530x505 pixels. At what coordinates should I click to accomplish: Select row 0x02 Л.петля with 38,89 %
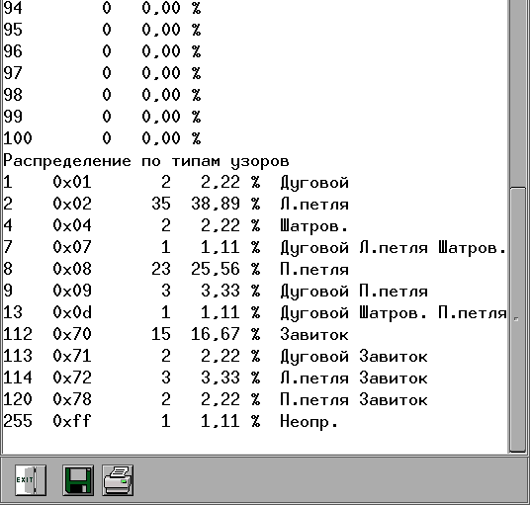[176, 204]
